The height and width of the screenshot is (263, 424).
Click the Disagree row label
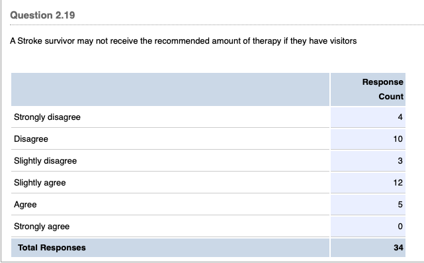[x=31, y=139]
